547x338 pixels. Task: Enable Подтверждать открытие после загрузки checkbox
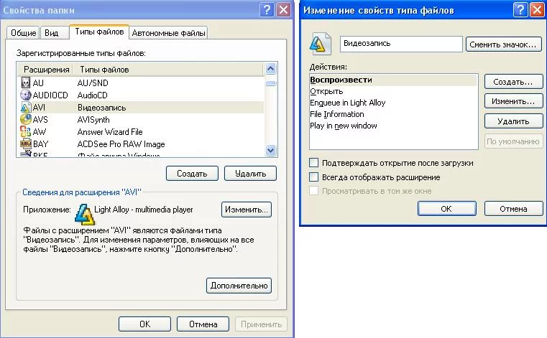coord(313,163)
